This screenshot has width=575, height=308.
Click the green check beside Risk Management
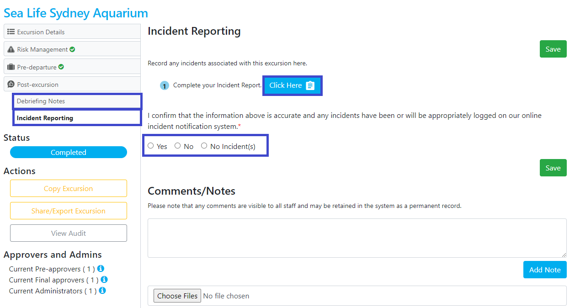pos(72,49)
